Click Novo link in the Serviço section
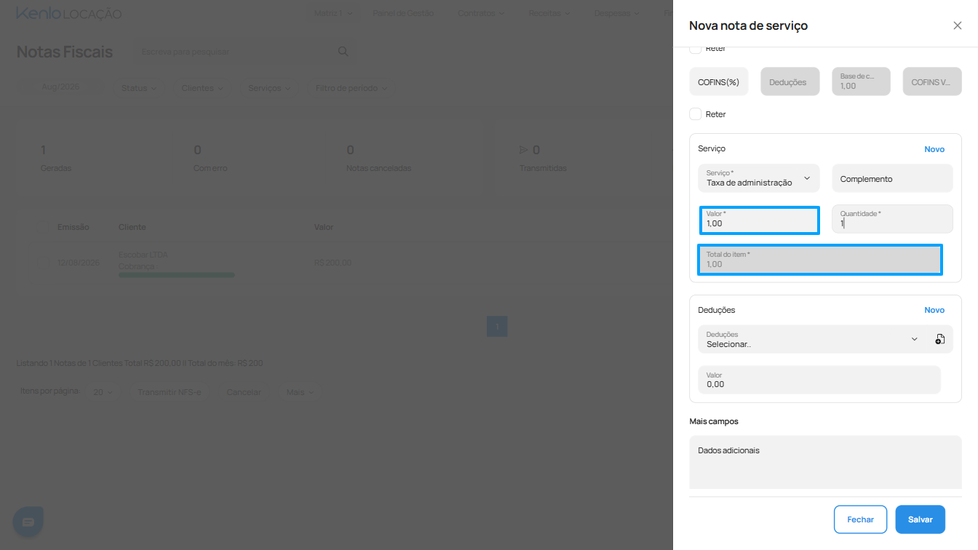The height and width of the screenshot is (550, 978). [934, 149]
